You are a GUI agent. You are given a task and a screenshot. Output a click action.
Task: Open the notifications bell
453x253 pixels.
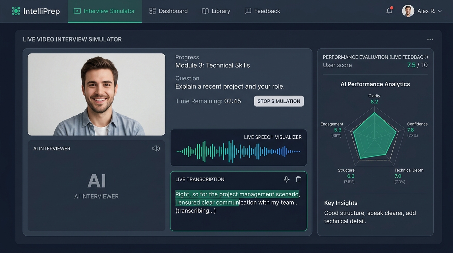[389, 11]
